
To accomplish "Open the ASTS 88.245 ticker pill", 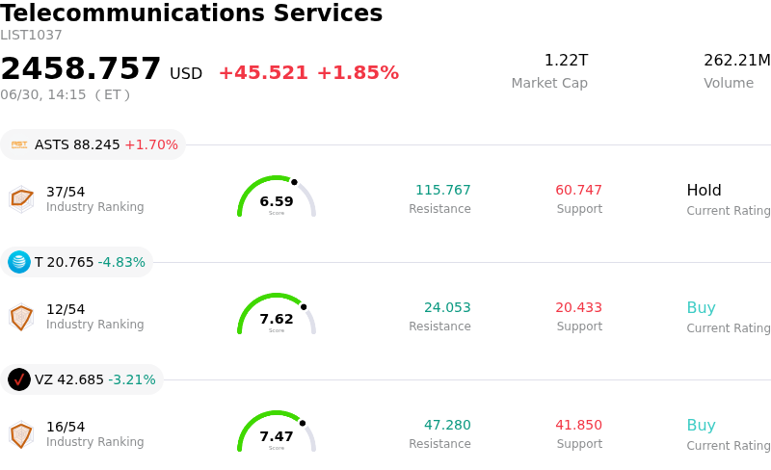I will pyautogui.click(x=93, y=144).
